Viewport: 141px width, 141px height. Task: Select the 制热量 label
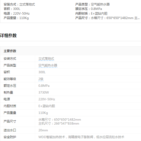pos(8,93)
